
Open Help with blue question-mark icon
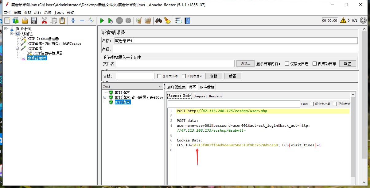pos(187,21)
